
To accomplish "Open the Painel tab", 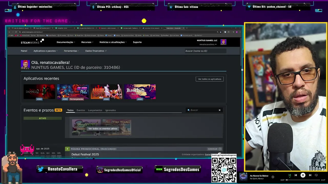I will (x=24, y=51).
